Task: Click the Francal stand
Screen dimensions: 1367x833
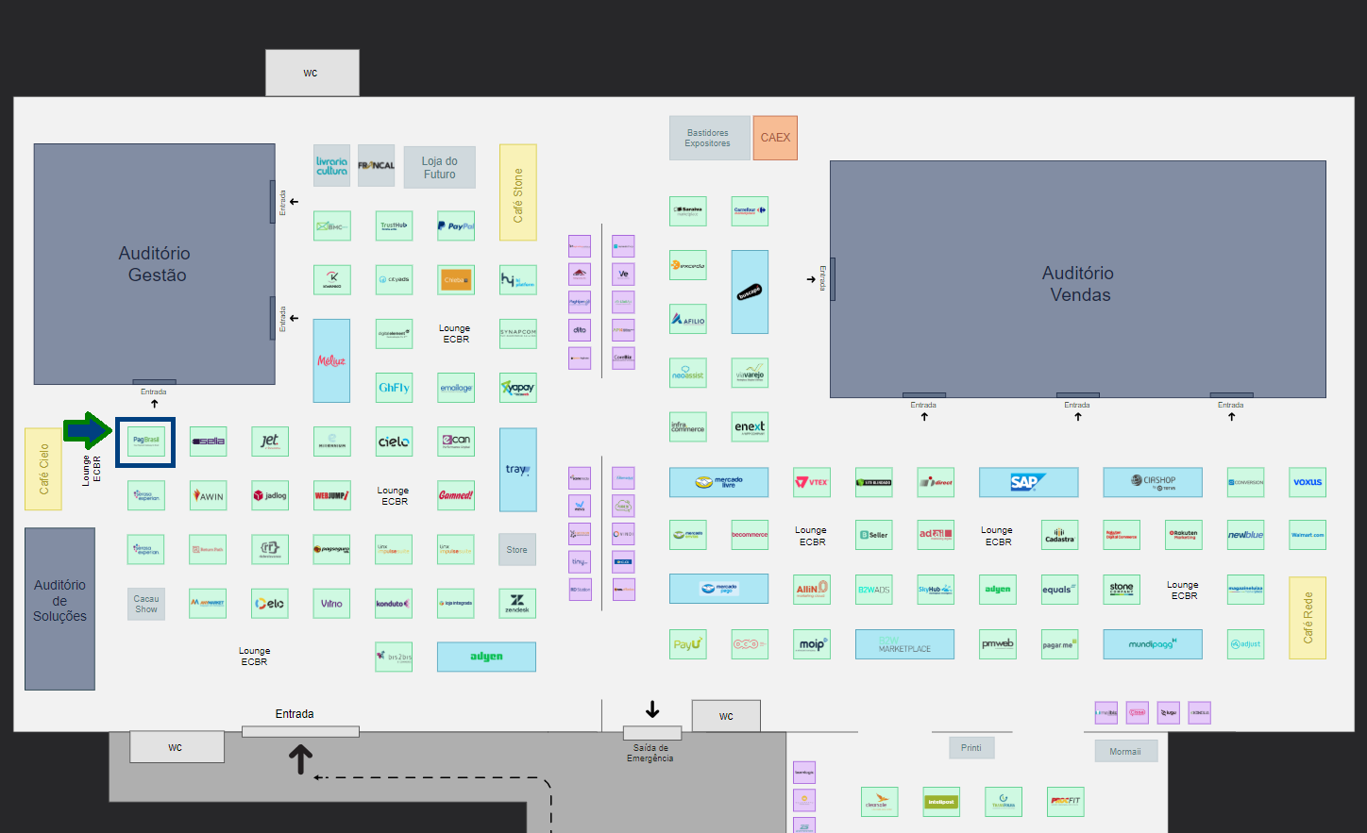Action: pos(376,166)
